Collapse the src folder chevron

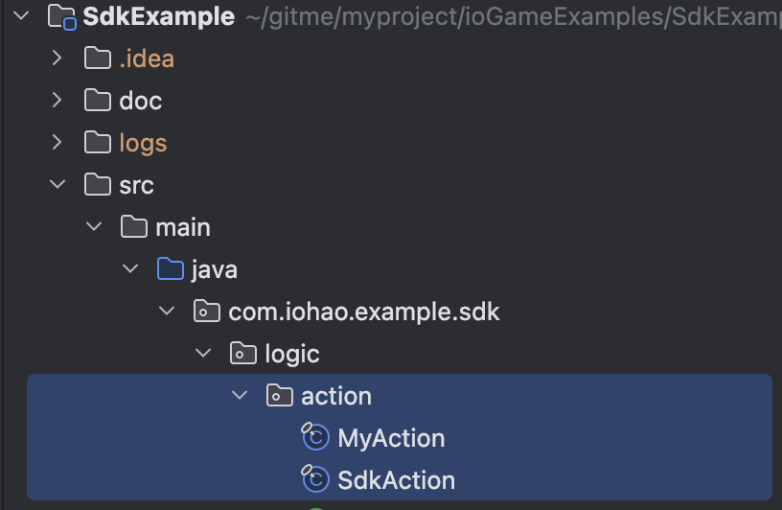[x=57, y=185]
